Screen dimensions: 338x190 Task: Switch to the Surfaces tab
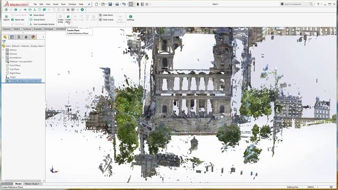point(27,29)
